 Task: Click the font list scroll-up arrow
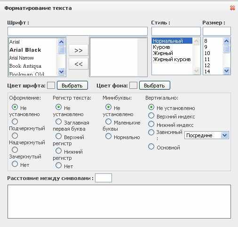click(61, 42)
